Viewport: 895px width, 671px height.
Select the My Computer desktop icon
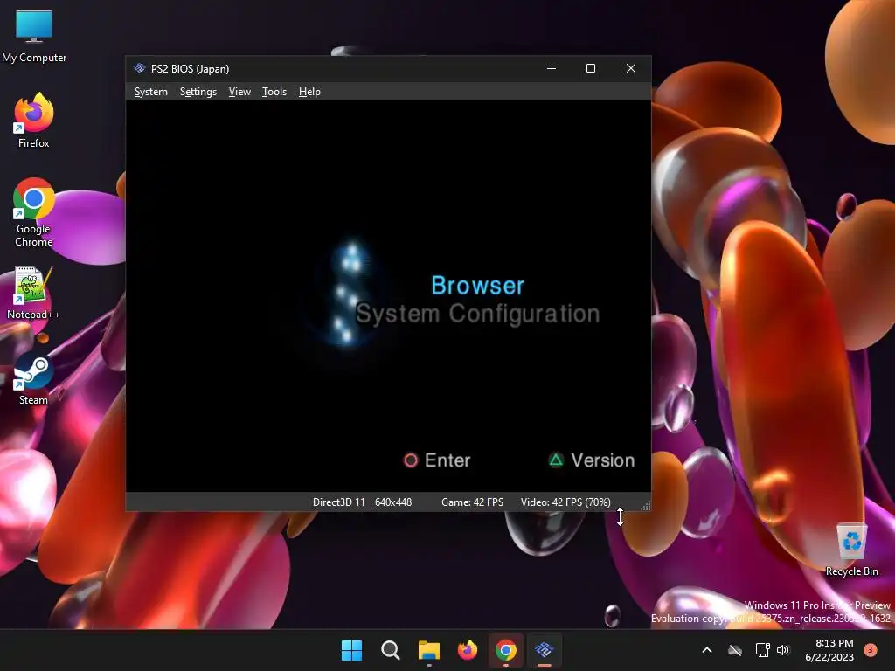coord(34,36)
